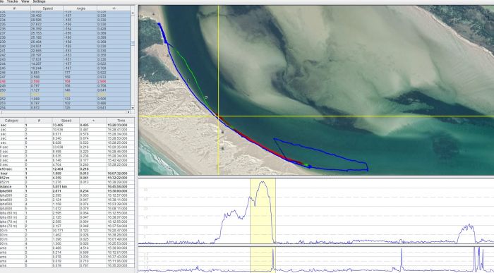
Task: Select the red highlighted row in points table
Action: pos(65,81)
